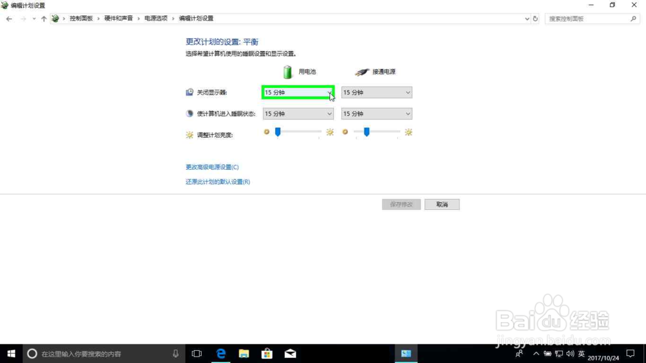Click the 调整计划亮度 sun icon
The height and width of the screenshot is (363, 646).
(189, 135)
